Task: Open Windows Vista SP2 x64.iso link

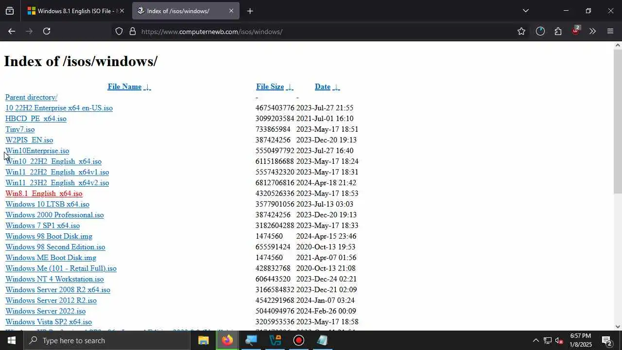Action: tap(49, 322)
